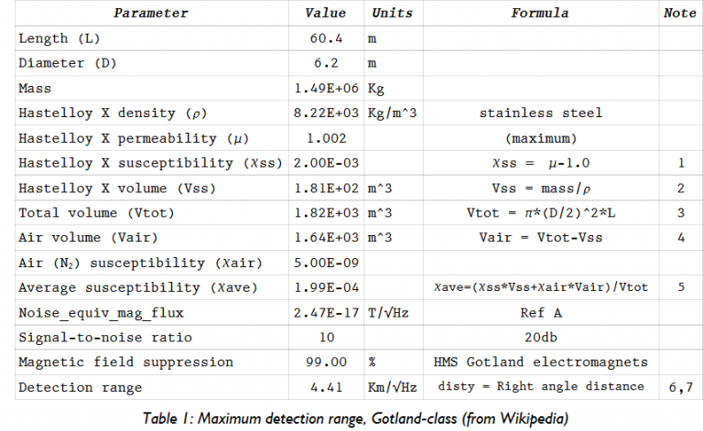The image size is (703, 431).
Task: Click the HMS Gotland electromagnets cell
Action: pos(540,361)
